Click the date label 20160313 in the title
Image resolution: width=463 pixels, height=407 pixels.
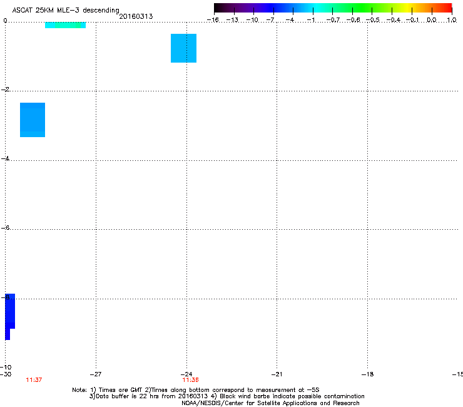coord(136,16)
